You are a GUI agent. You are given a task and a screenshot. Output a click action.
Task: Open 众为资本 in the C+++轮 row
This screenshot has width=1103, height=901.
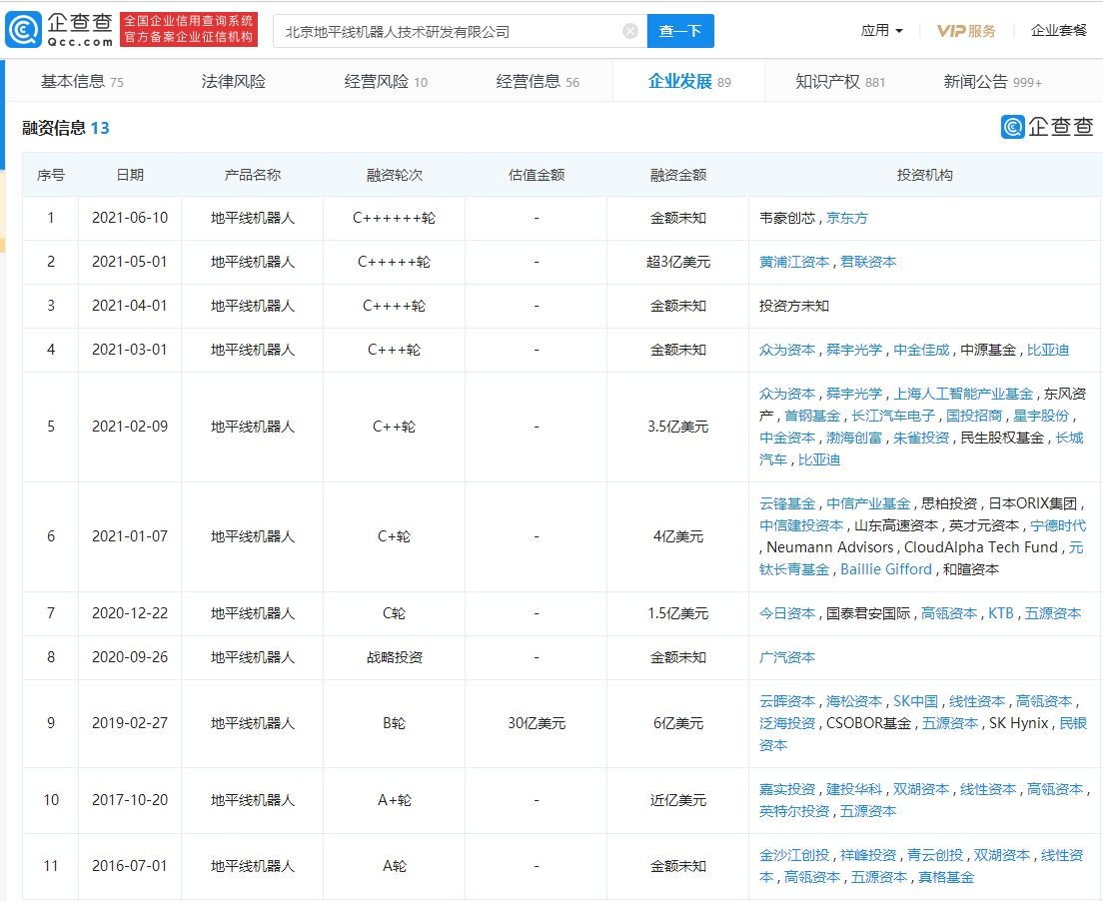point(787,350)
